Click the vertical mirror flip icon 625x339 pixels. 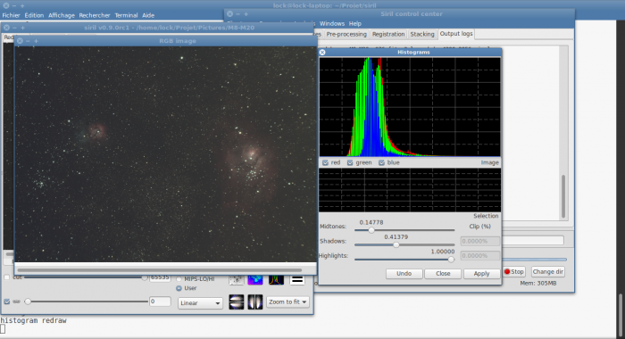pos(237,302)
